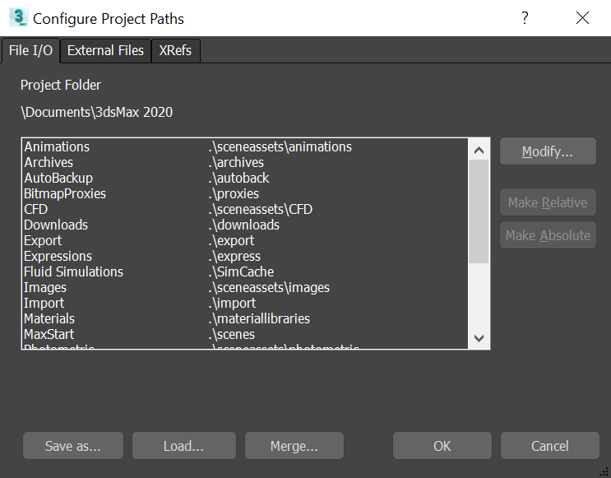Select the Images path row
The width and height of the screenshot is (611, 478).
coord(245,287)
